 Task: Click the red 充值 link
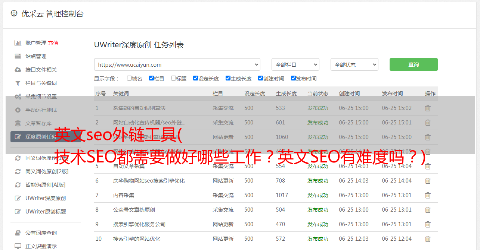tap(53, 43)
